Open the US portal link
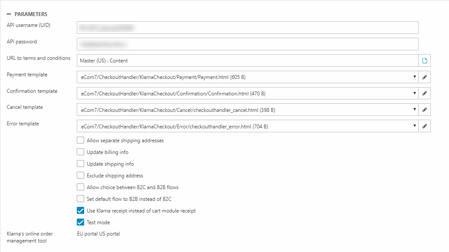This screenshot has width=449, height=252. (109, 234)
